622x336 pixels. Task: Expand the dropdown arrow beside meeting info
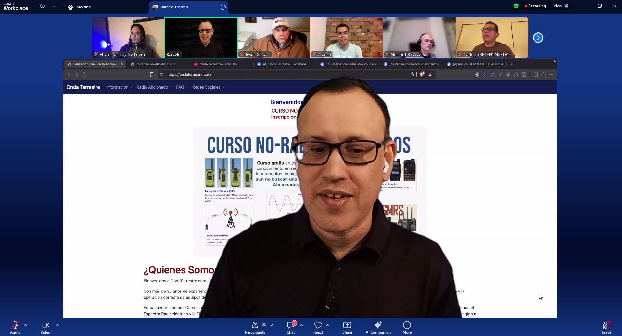point(54,6)
